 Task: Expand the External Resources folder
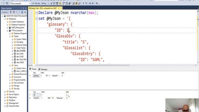tap(10, 74)
